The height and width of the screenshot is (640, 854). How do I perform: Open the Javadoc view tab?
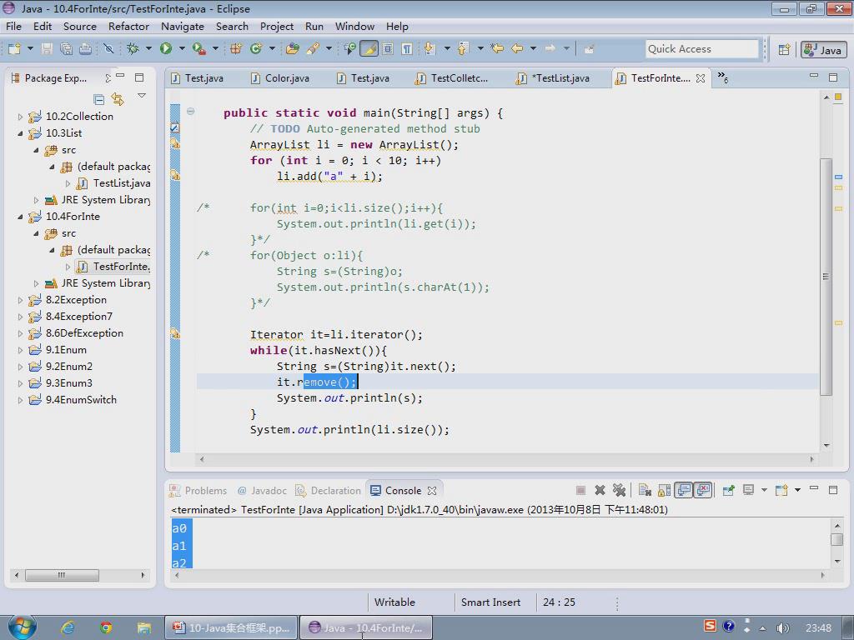pyautogui.click(x=263, y=490)
